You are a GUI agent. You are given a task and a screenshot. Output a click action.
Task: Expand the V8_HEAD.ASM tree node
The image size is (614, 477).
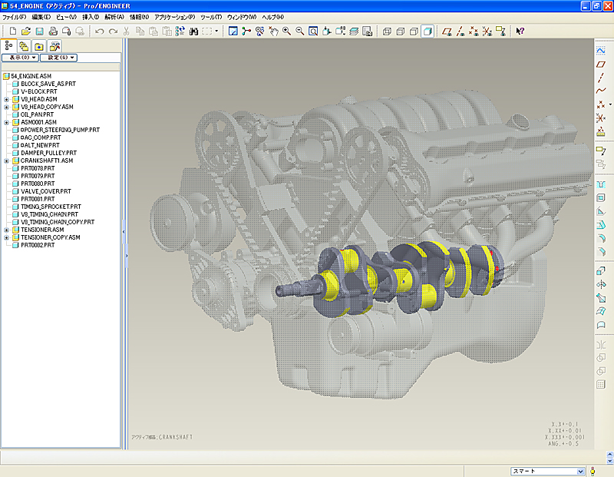[6, 99]
